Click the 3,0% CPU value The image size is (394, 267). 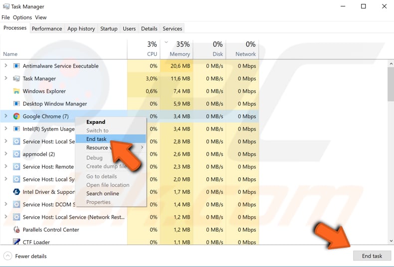[x=152, y=79]
